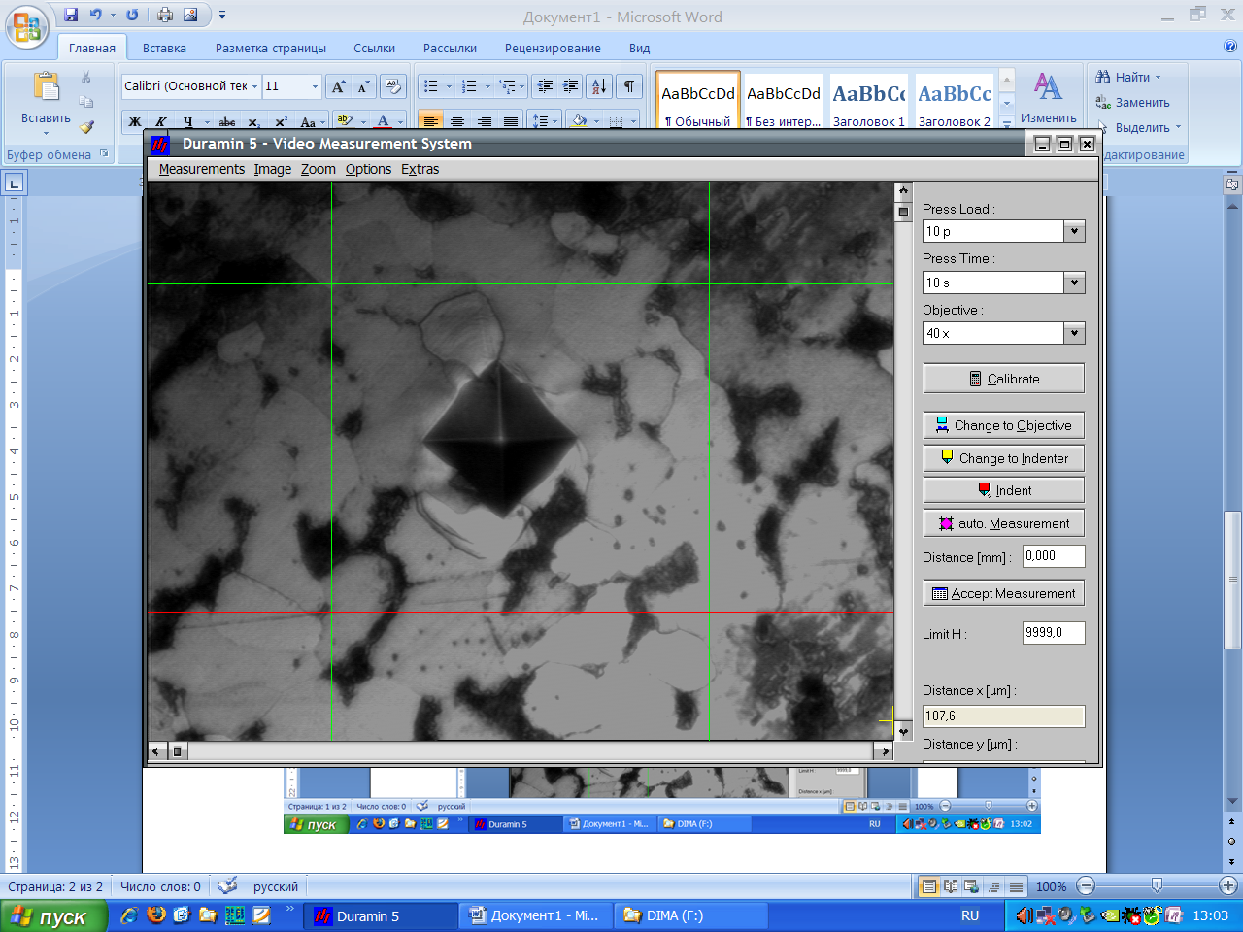Screen dimensions: 1243x932
Task: Switch to the Рецензирование ribbon tab
Action: pyautogui.click(x=553, y=48)
